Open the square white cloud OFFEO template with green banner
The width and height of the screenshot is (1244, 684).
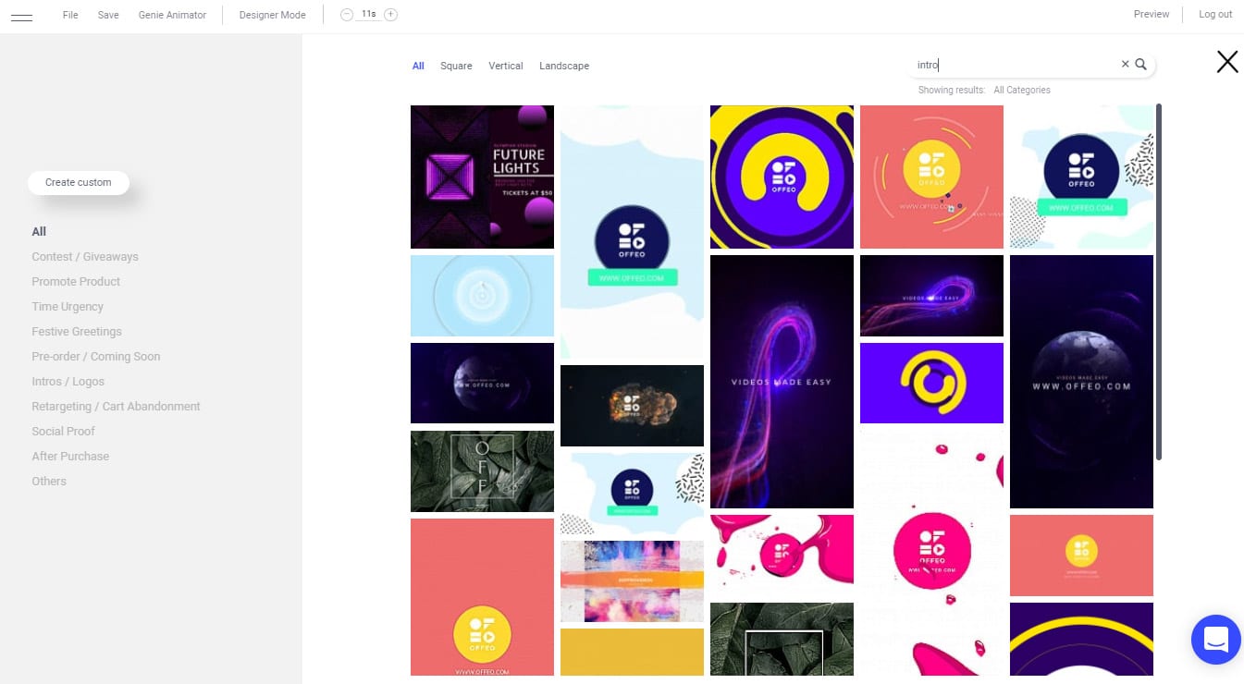tap(1081, 177)
